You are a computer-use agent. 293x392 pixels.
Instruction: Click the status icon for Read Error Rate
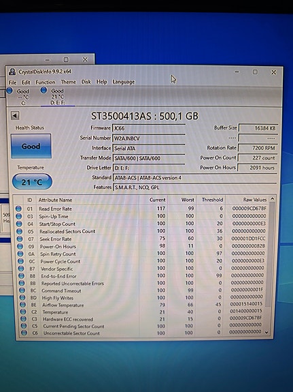pos(18,209)
